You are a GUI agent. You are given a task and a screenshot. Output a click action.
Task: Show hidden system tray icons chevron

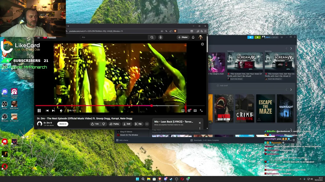click(x=300, y=179)
